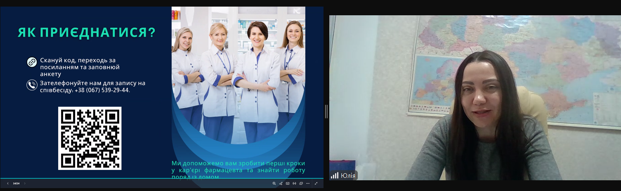Open the 14/14 slide counter
The image size is (621, 191).
16,183
